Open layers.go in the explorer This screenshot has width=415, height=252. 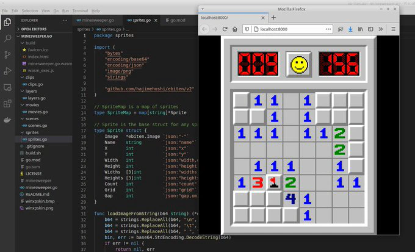click(37, 98)
